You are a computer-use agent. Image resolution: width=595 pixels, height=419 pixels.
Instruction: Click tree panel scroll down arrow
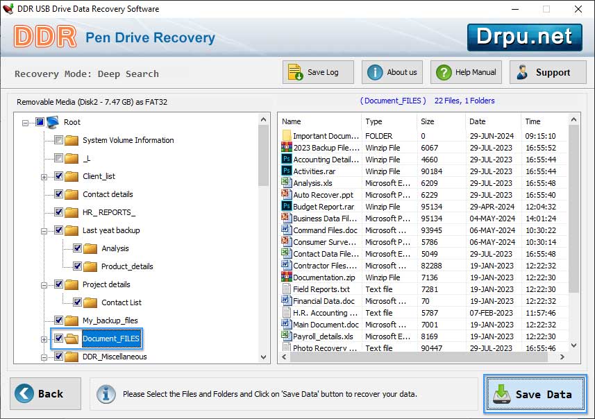(263, 357)
